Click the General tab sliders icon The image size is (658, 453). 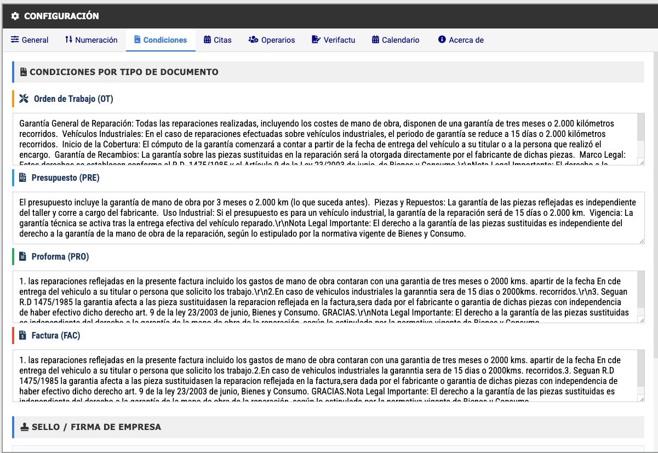pos(15,40)
